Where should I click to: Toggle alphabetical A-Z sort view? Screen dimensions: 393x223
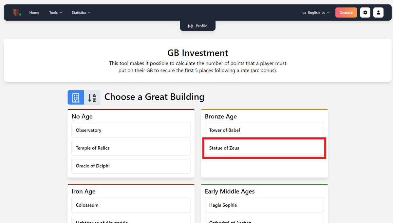click(92, 97)
